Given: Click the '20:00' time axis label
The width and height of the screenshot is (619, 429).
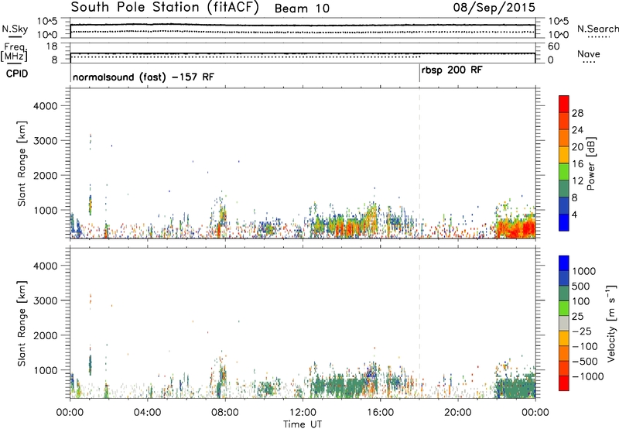Looking at the screenshot, I should (x=457, y=412).
